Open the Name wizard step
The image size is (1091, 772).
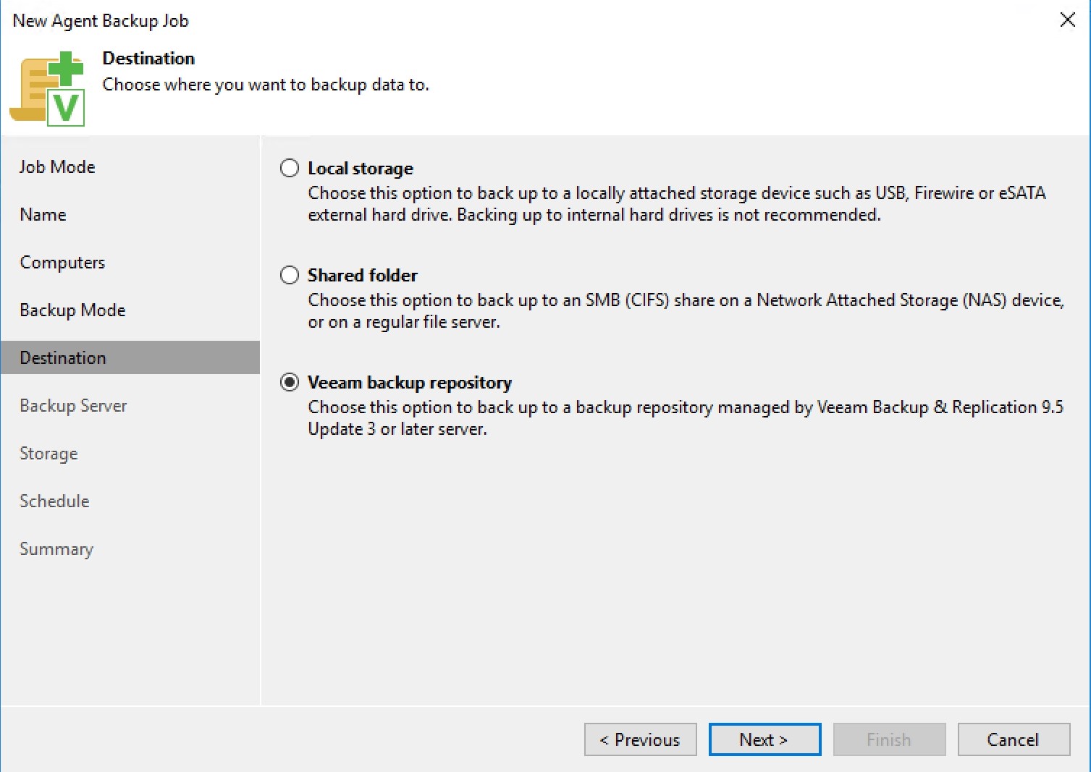pyautogui.click(x=42, y=214)
